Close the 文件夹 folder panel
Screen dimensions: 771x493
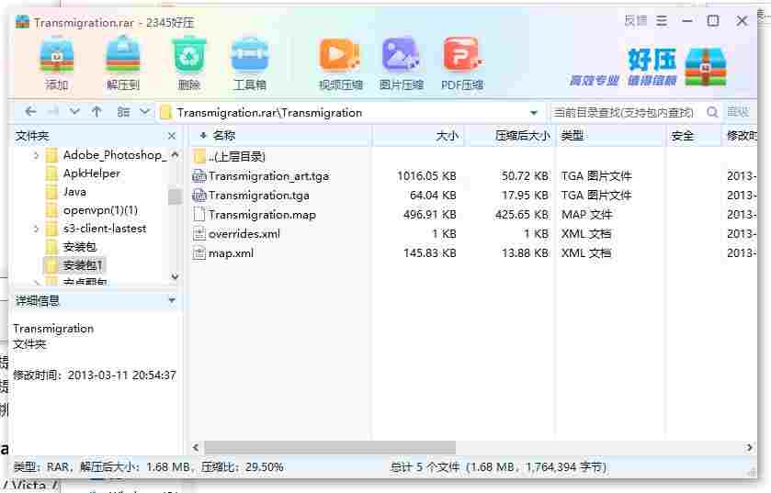pyautogui.click(x=172, y=136)
